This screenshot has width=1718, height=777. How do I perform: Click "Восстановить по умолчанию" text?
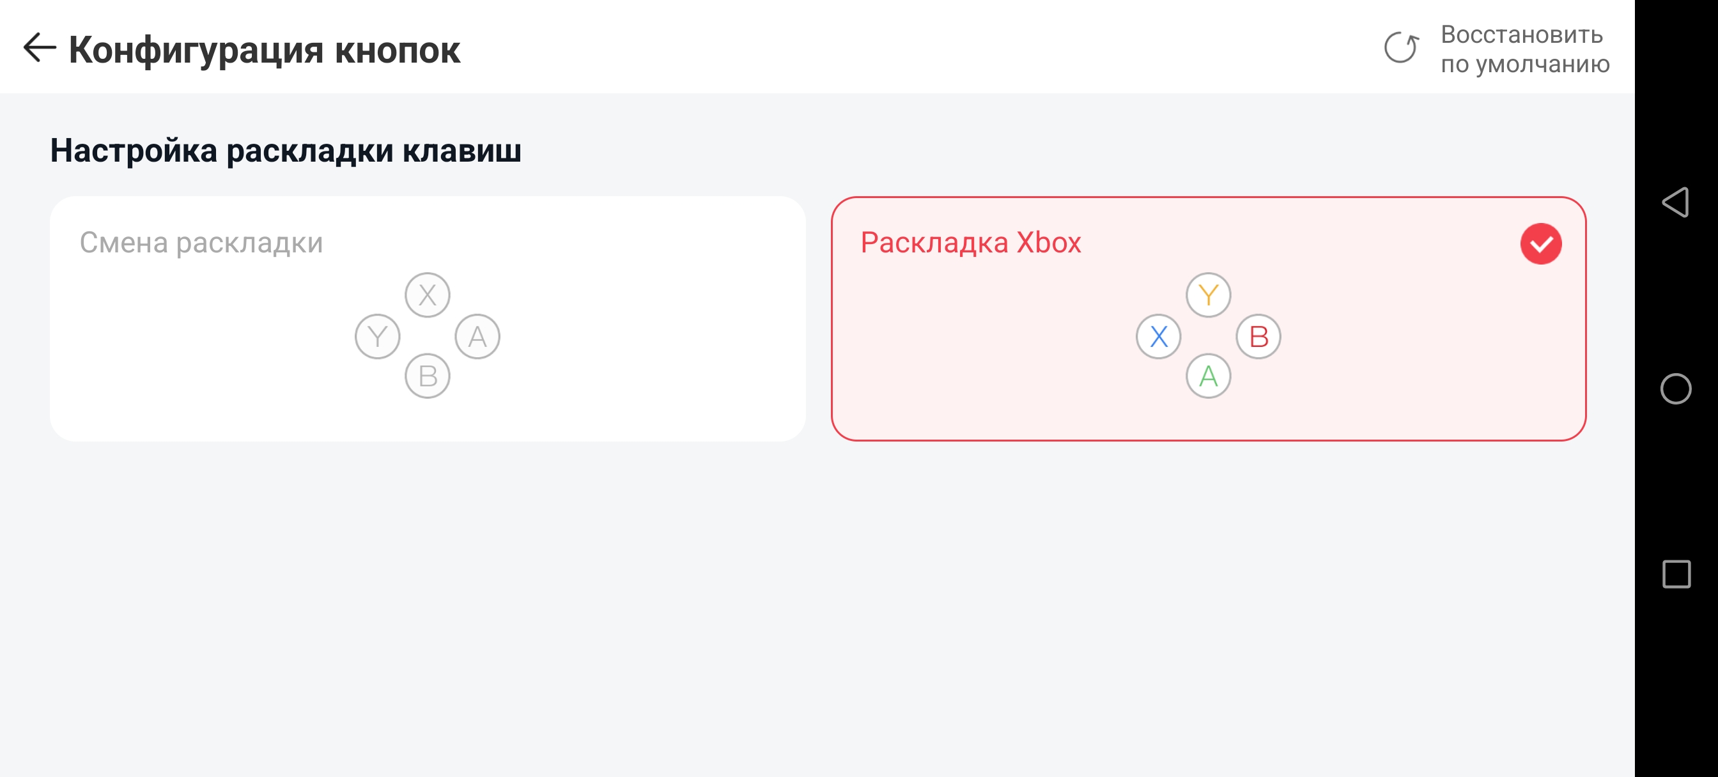coord(1524,49)
